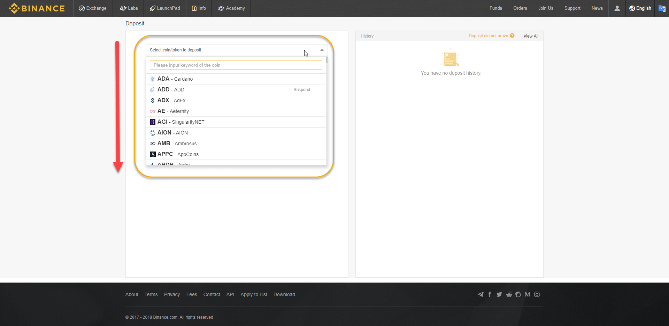Image resolution: width=669 pixels, height=326 pixels.
Task: Go to LaunchPad
Action: click(x=165, y=8)
